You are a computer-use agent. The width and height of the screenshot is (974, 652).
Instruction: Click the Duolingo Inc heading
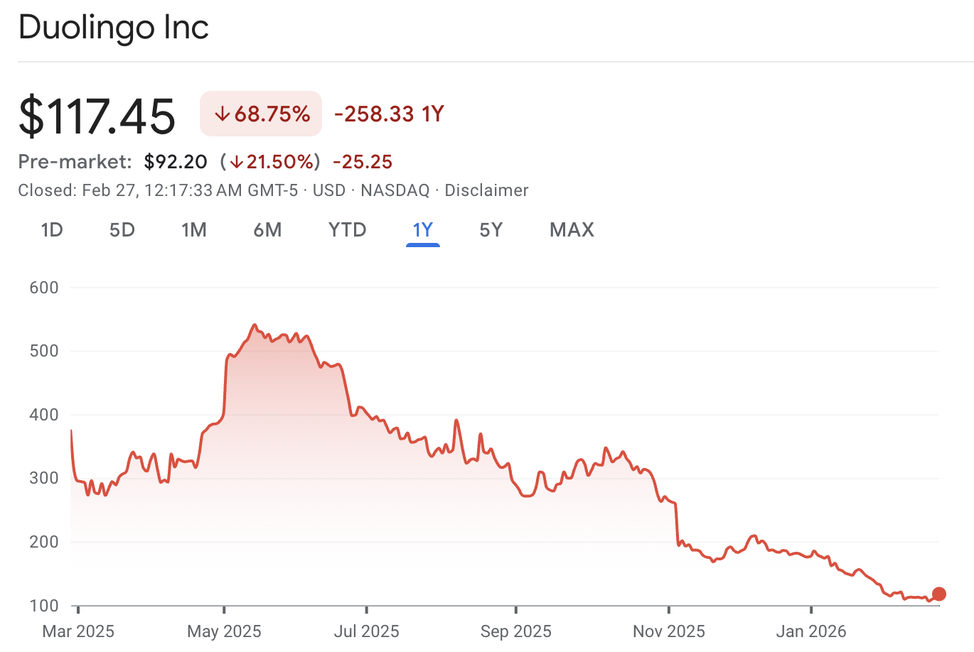pos(114,28)
